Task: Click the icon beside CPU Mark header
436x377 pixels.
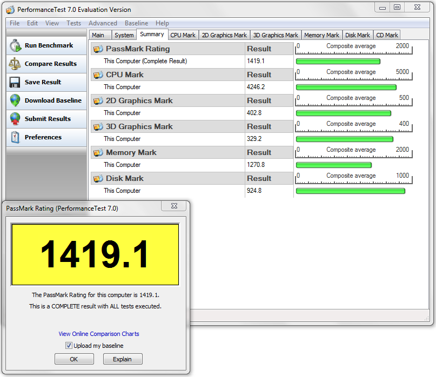Action: [x=98, y=75]
